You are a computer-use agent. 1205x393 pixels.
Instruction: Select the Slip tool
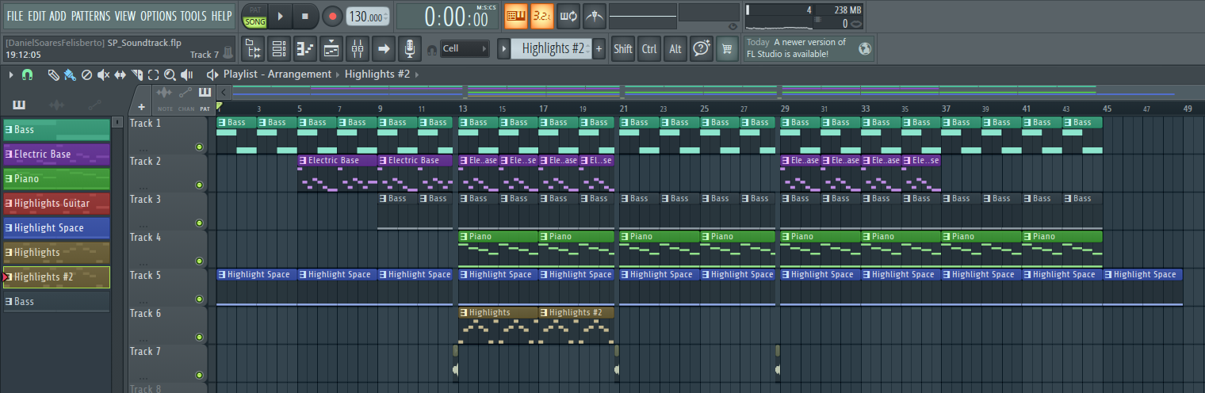tap(120, 74)
